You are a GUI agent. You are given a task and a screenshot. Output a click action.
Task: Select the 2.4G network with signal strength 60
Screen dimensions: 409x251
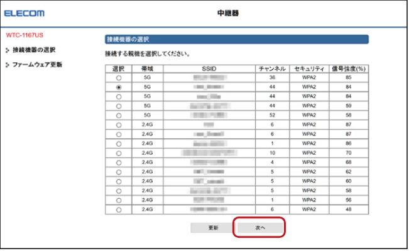(119, 182)
